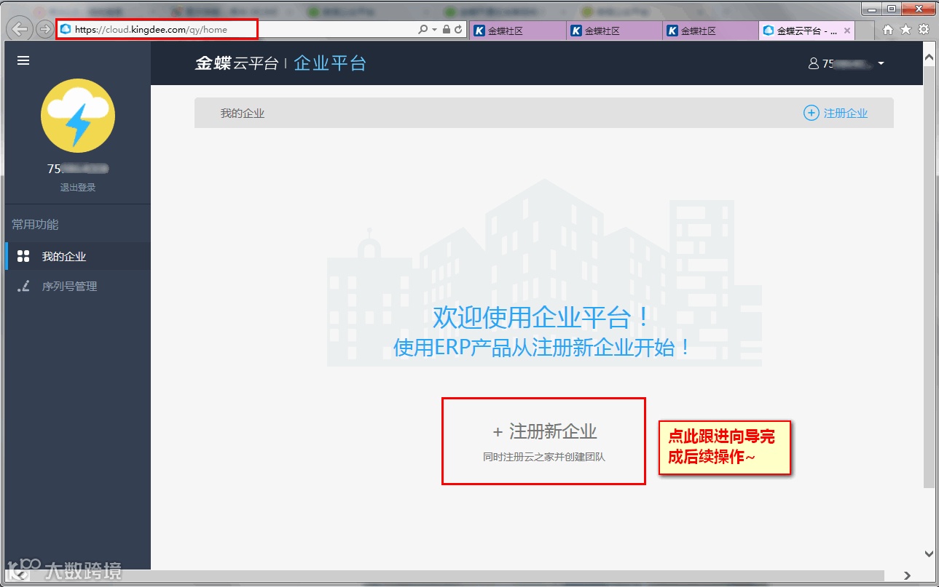Click the horizontal scrollbar right arrow
Image resolution: width=939 pixels, height=587 pixels.
[907, 575]
